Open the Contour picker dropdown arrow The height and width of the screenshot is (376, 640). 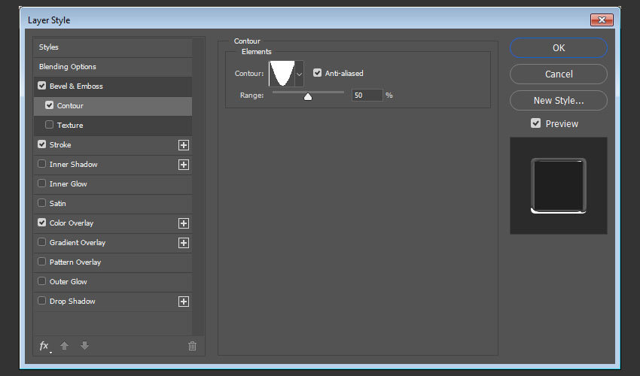299,74
